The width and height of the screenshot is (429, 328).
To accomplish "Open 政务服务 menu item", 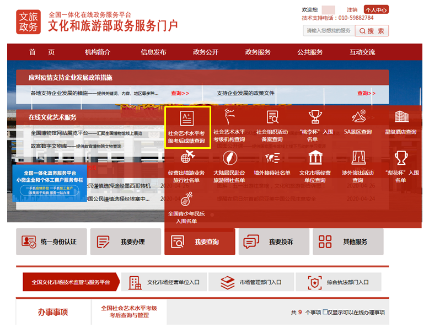I will (258, 52).
